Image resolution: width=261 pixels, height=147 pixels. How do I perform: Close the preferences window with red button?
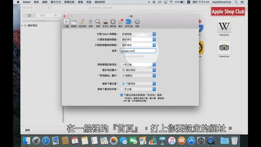coord(64,16)
